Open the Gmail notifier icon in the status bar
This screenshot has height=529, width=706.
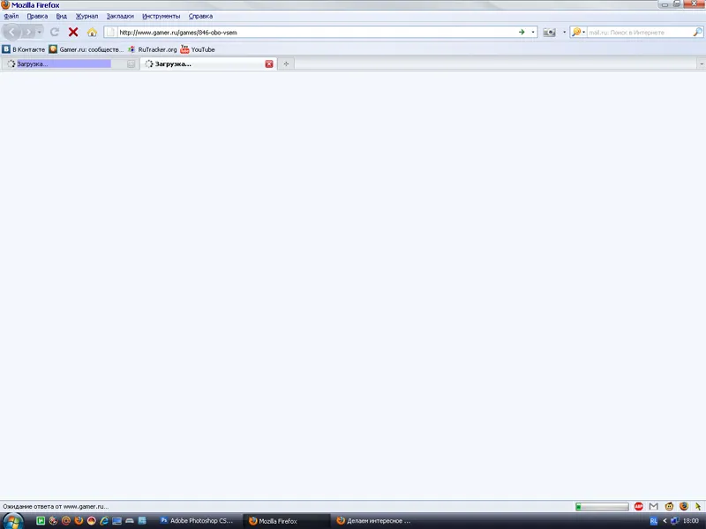coord(654,507)
